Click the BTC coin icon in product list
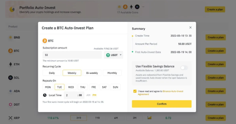The width and height of the screenshot is (236, 124). [x=10, y=51]
